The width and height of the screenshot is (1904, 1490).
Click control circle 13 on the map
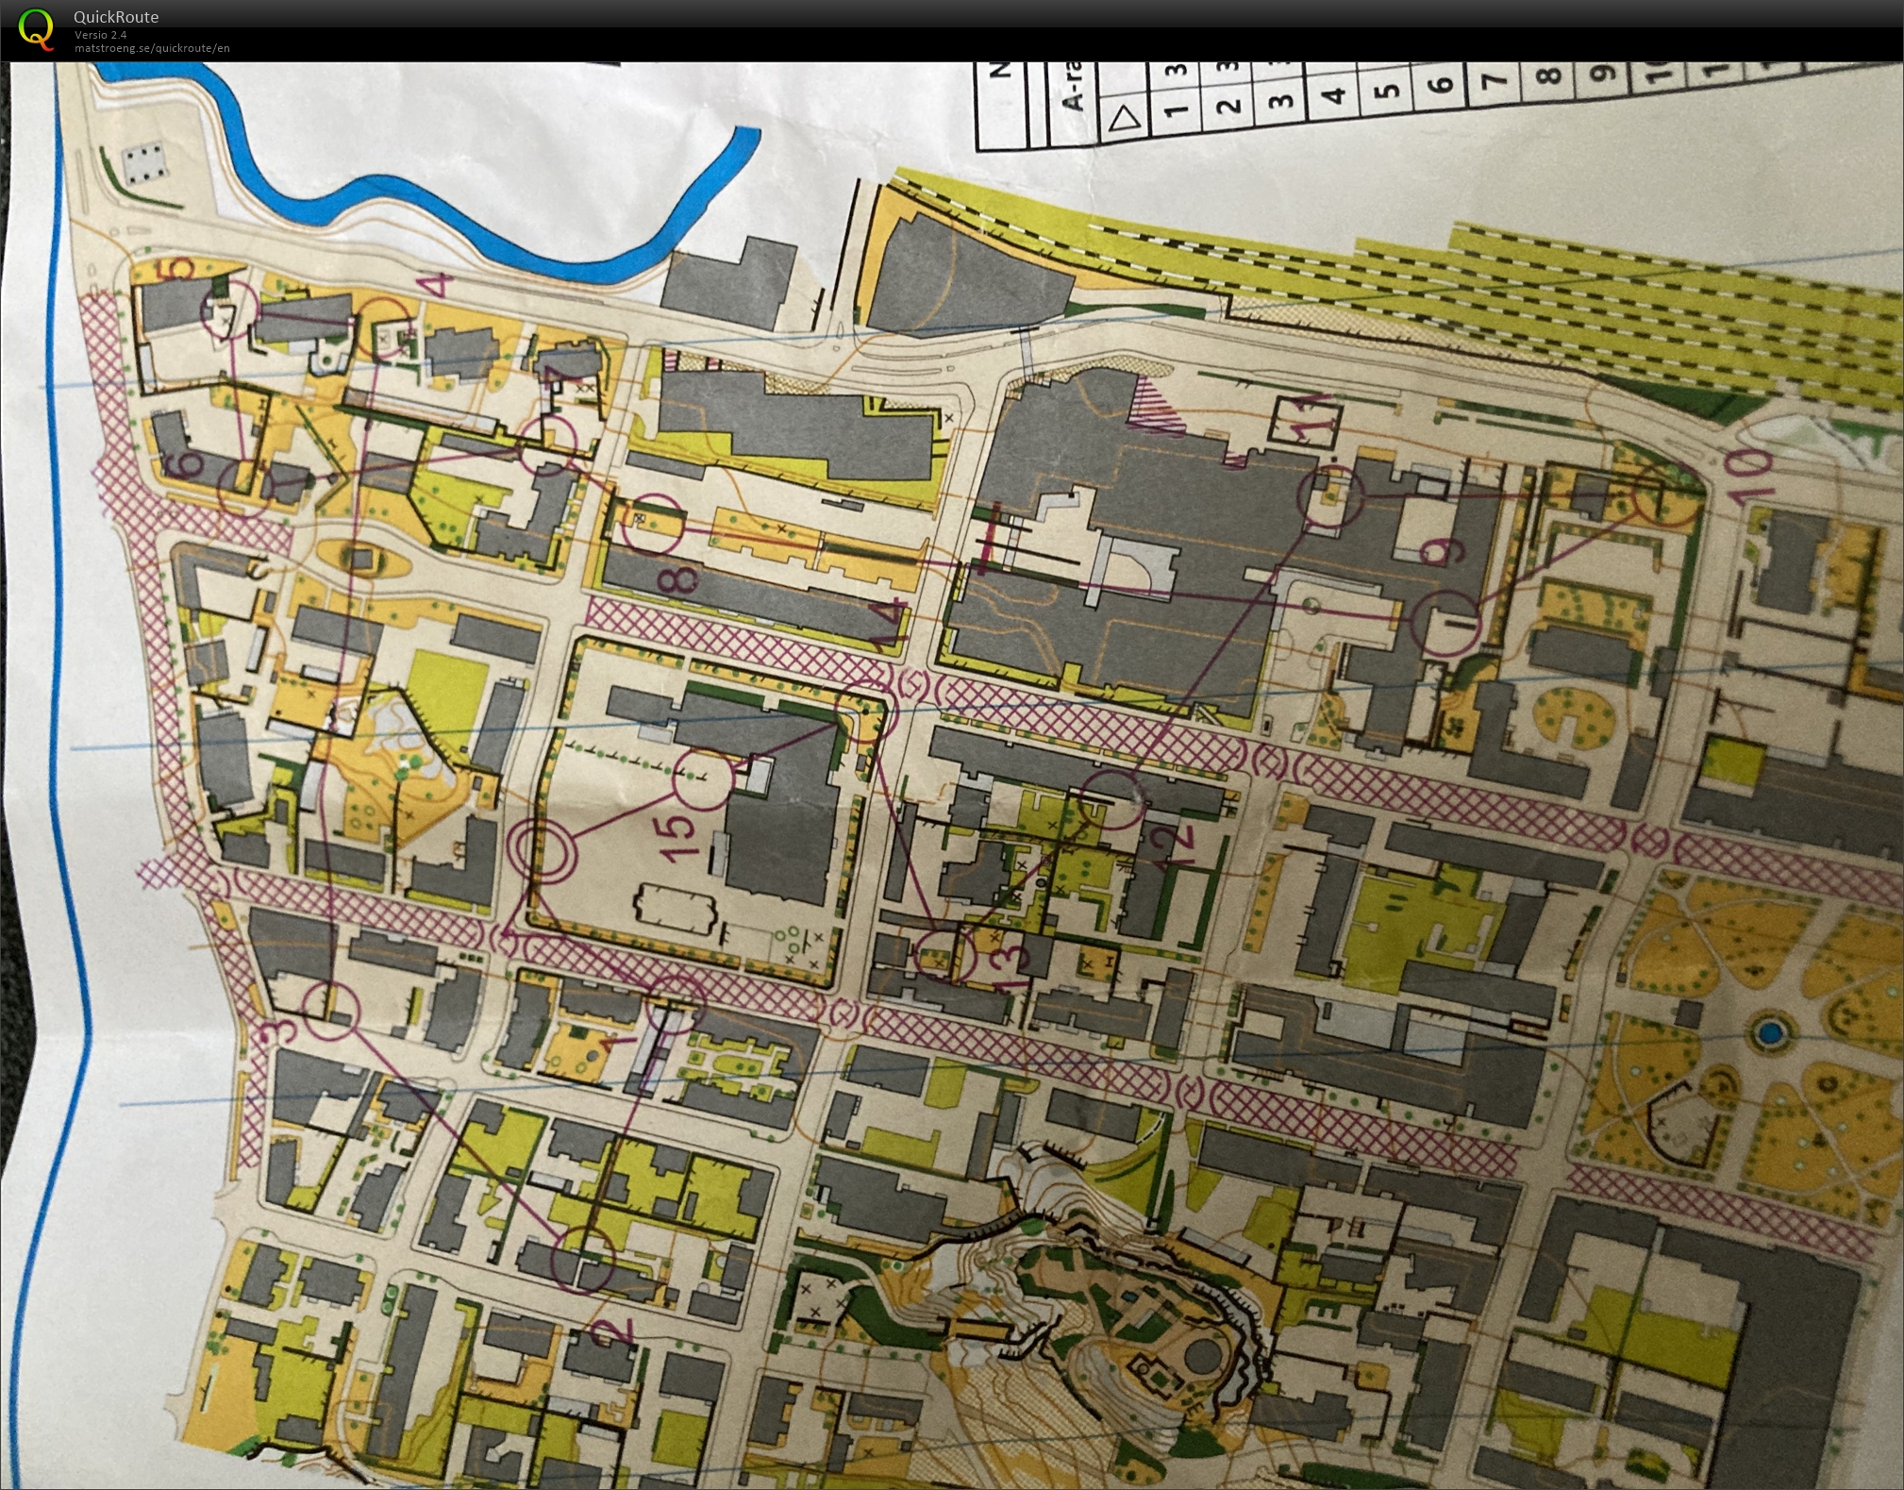(x=945, y=954)
